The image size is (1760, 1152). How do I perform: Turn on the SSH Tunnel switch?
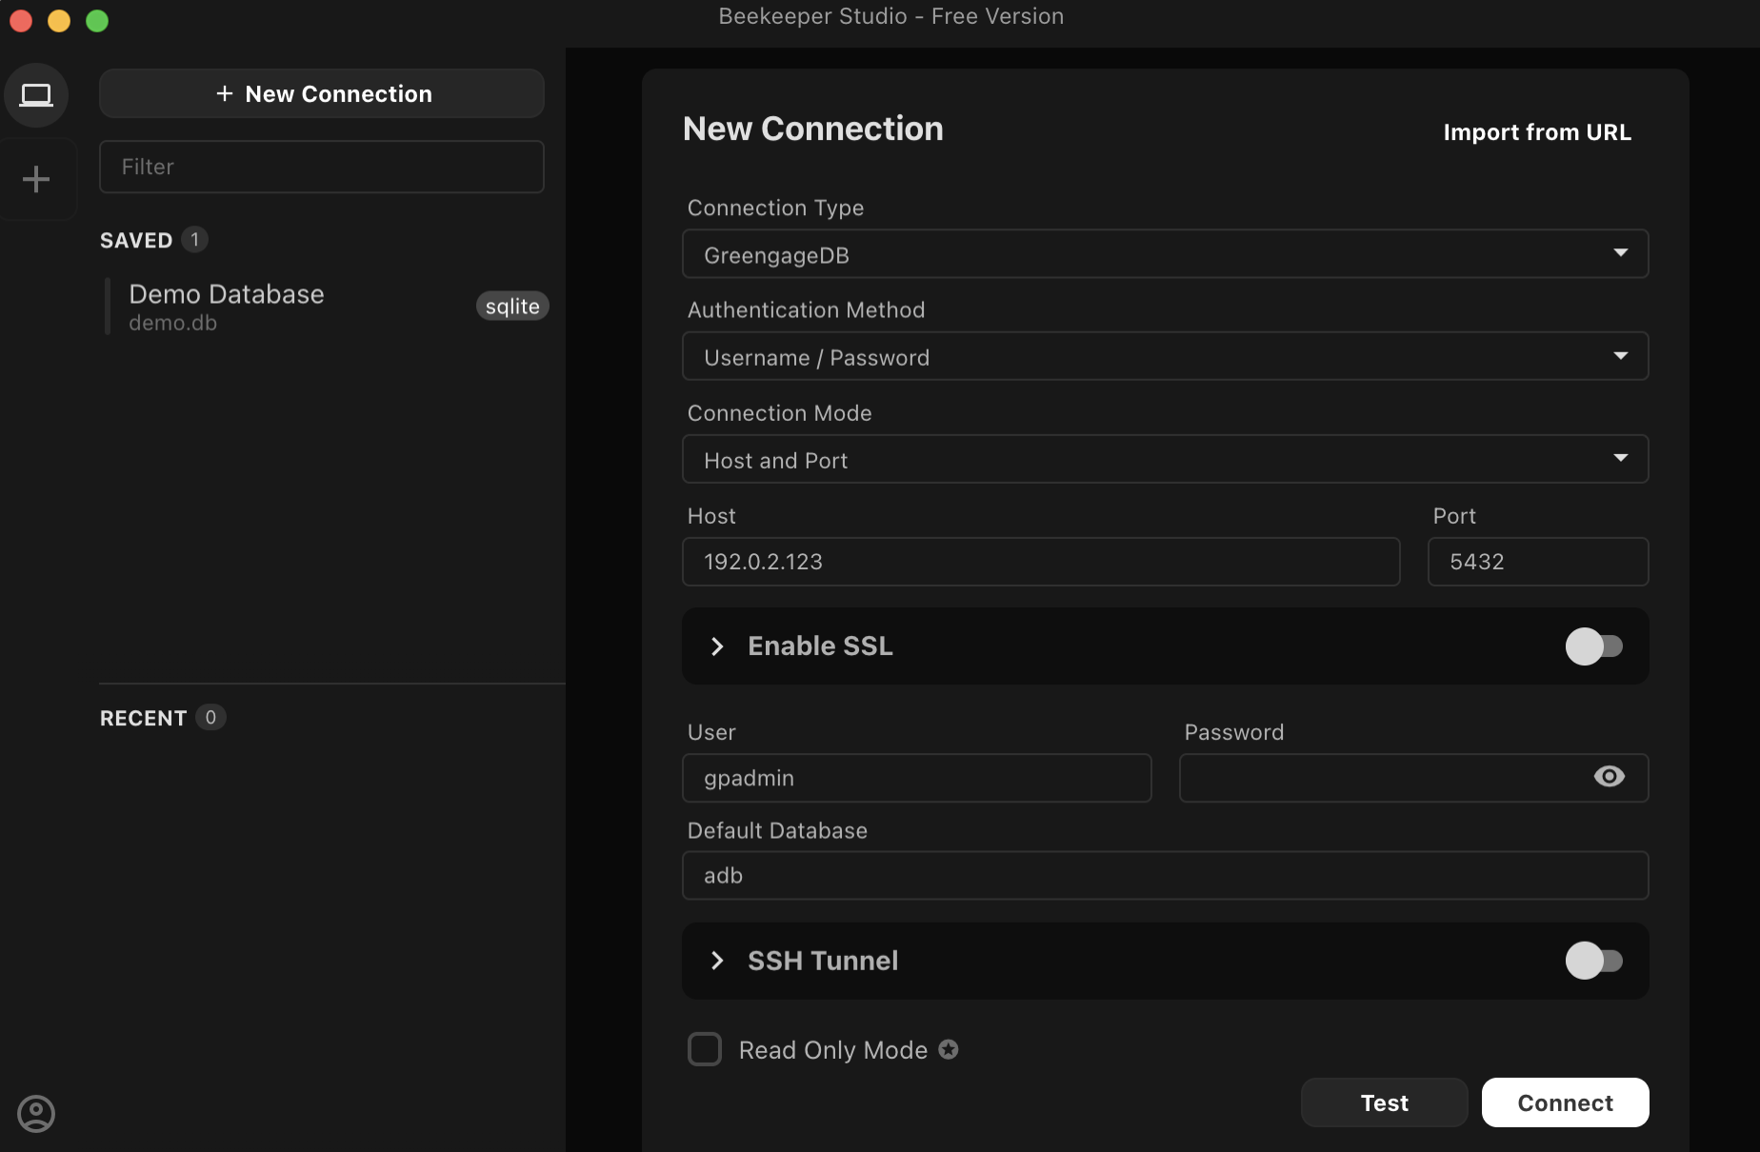click(1593, 961)
